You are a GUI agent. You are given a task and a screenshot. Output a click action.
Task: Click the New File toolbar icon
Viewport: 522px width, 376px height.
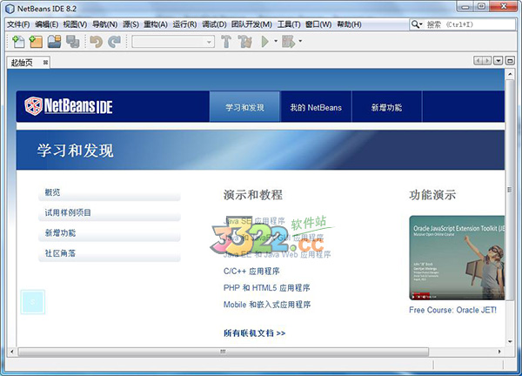tap(18, 42)
